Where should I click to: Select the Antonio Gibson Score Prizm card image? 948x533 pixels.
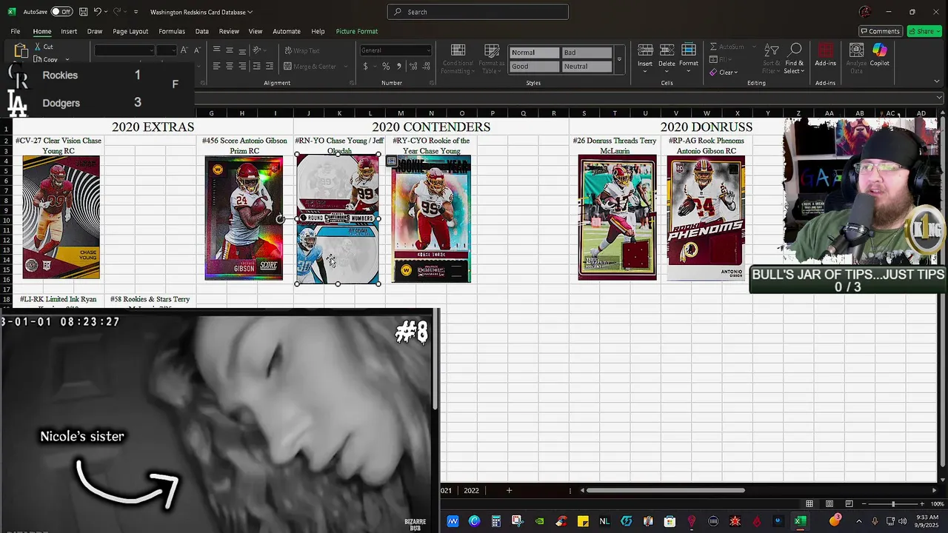(244, 218)
